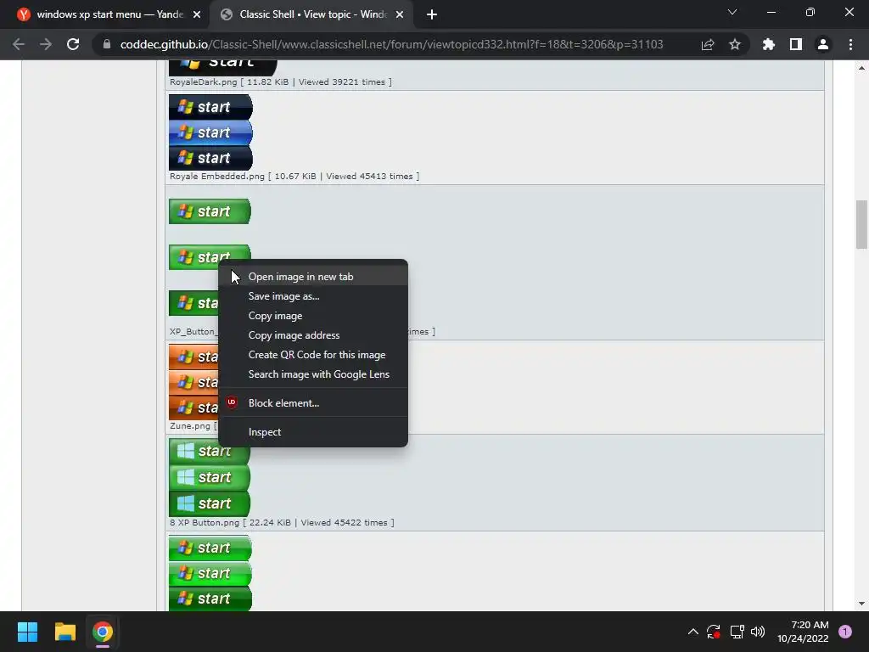Click the page scroll-up arrow
The width and height of the screenshot is (869, 652).
point(861,68)
